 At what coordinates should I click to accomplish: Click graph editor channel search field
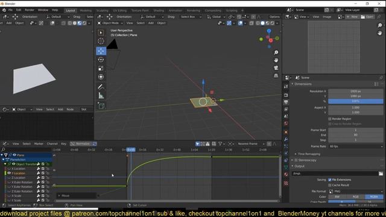point(27,149)
